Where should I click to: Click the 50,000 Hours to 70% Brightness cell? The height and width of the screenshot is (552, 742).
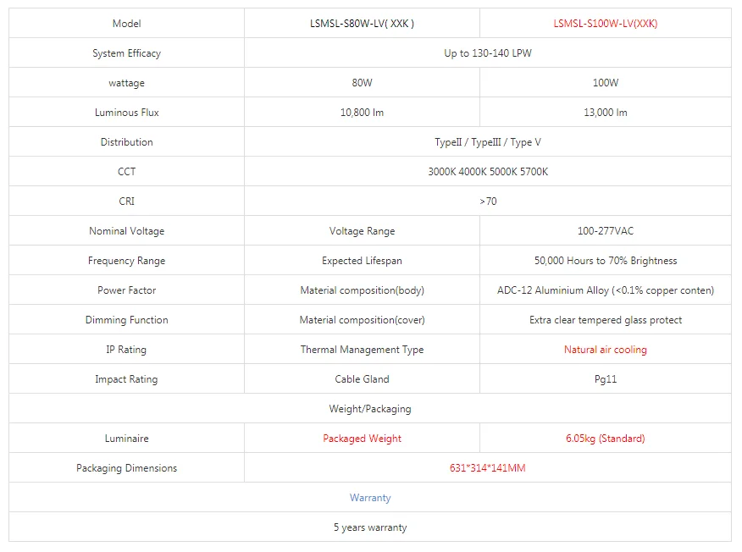[605, 261]
